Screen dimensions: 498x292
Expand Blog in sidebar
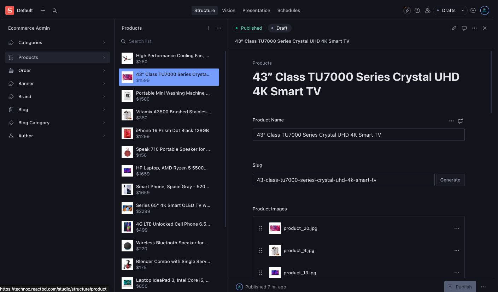tap(58, 109)
